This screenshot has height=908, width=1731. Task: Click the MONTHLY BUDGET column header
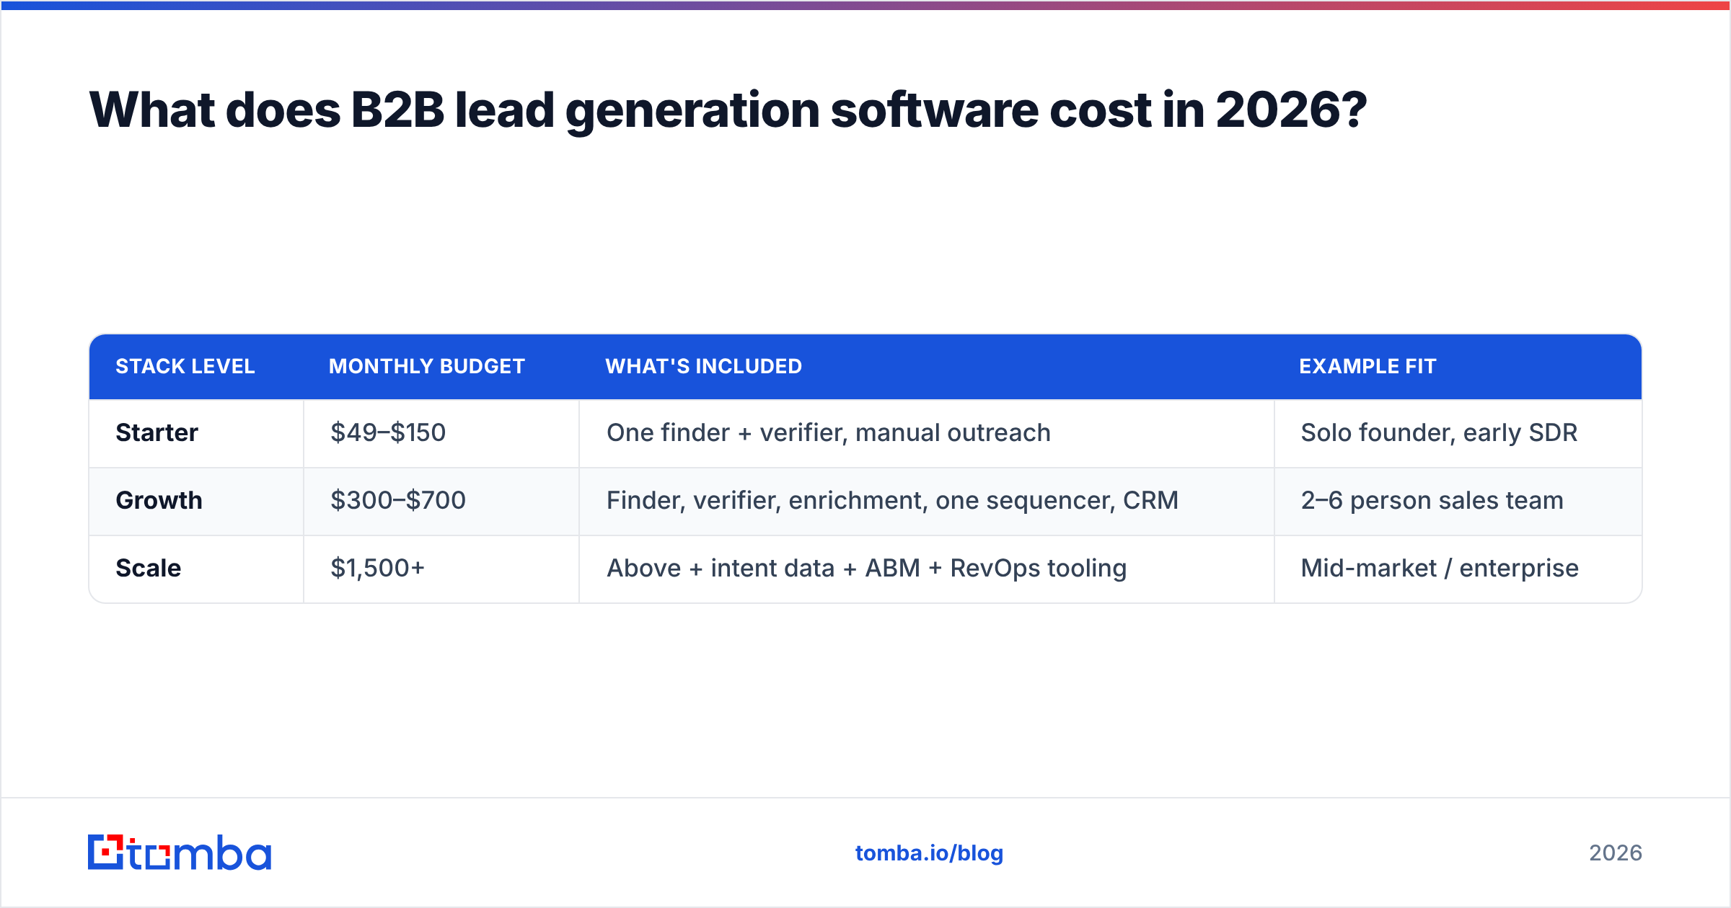[427, 366]
